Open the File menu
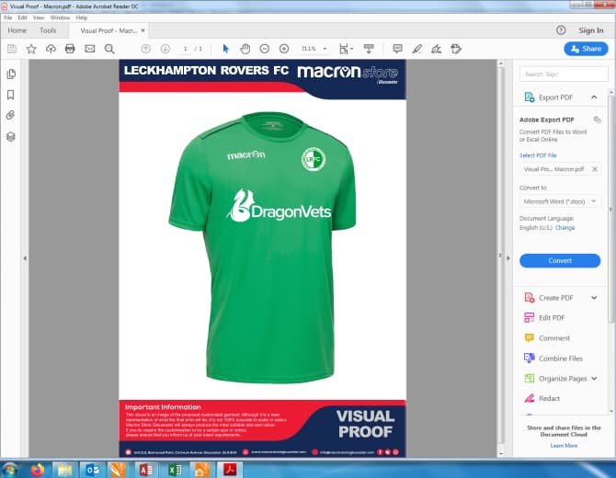 [x=8, y=17]
